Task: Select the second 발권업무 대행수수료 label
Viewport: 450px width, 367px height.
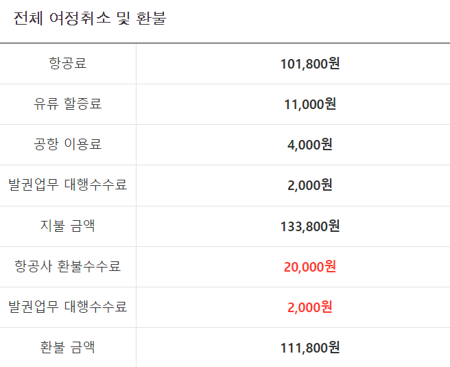Action: click(68, 307)
